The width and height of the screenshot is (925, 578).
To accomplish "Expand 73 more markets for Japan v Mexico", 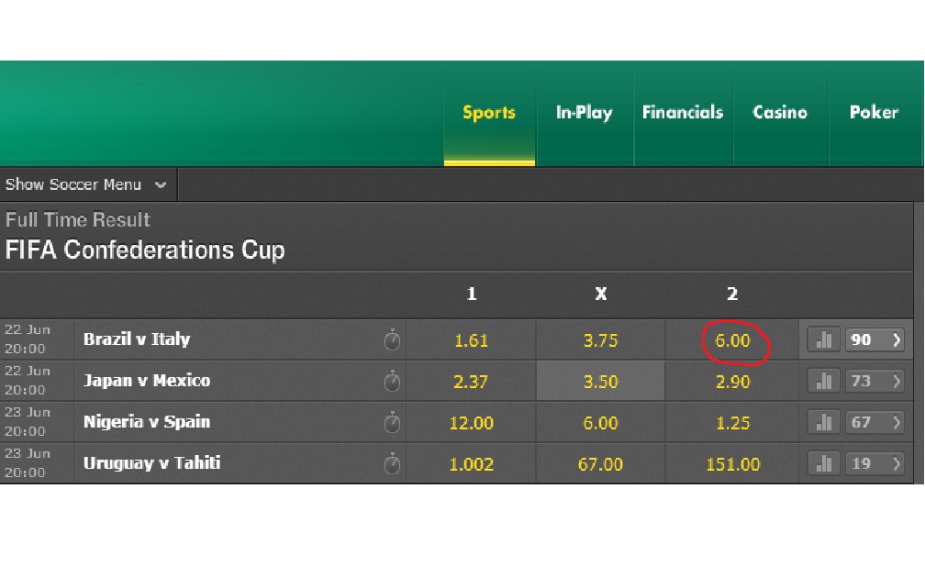I will [x=876, y=381].
